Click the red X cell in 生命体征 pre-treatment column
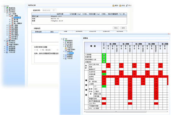 (x=104, y=72)
